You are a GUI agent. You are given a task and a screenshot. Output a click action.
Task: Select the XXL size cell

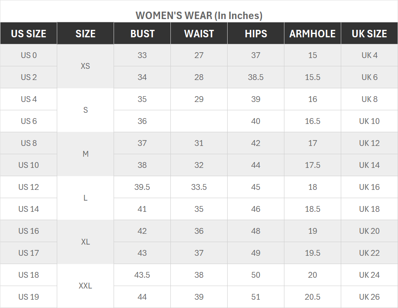click(85, 286)
